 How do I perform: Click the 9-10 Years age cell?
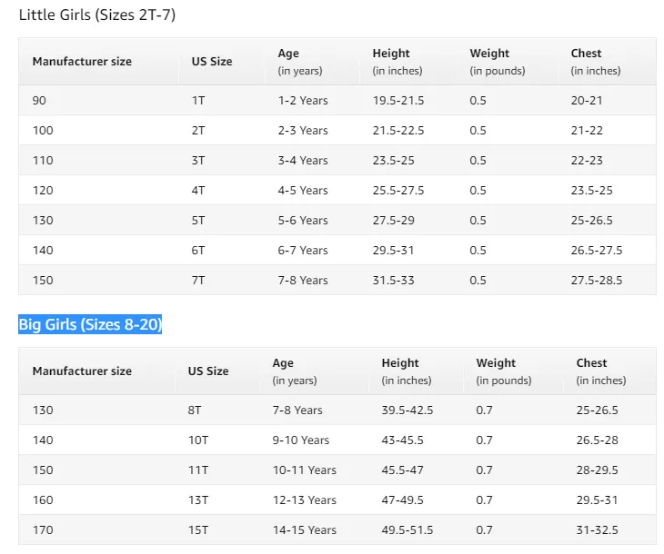click(x=301, y=440)
